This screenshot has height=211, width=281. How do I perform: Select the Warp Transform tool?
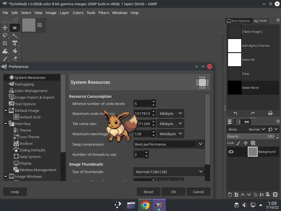coord(5,51)
